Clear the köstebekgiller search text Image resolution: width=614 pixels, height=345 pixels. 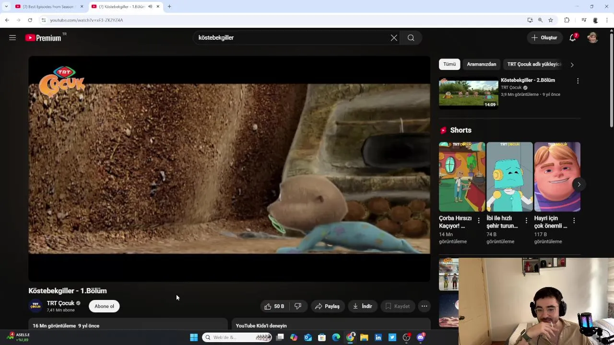pyautogui.click(x=394, y=37)
